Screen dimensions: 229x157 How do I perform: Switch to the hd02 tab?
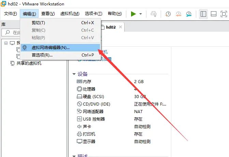(x=111, y=27)
